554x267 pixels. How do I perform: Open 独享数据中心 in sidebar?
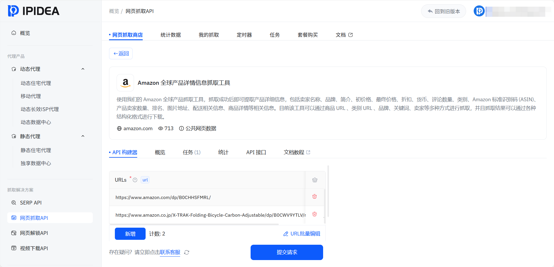coord(36,163)
